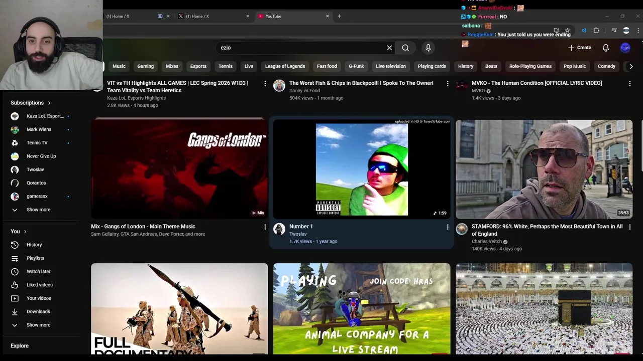Select the Music category chip
This screenshot has width=643, height=361.
point(119,66)
